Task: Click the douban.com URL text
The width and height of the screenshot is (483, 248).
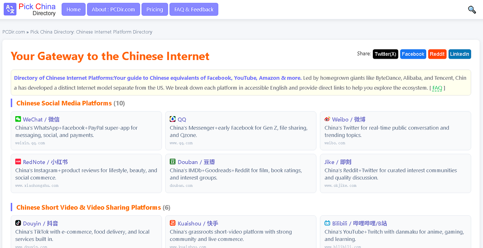Action: coord(181,186)
